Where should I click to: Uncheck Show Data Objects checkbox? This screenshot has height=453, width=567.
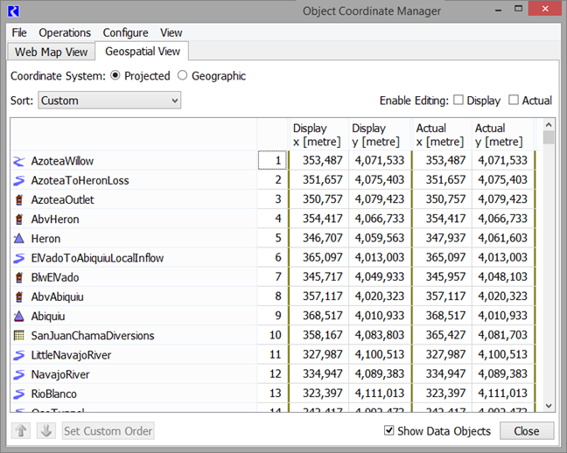[x=389, y=431]
